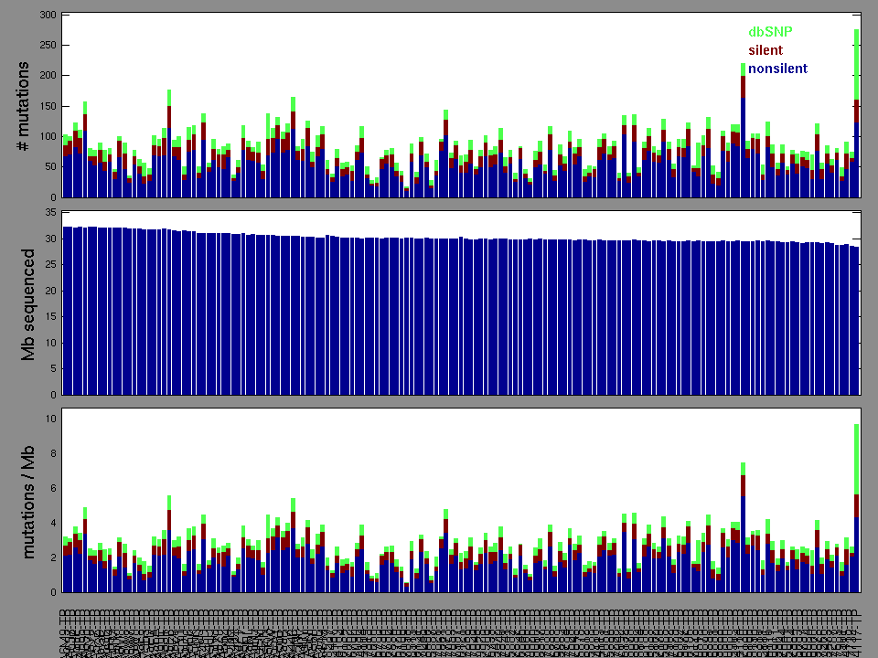Click the leftmost bar in Mb sequenced chart
The width and height of the screenshot is (878, 658).
point(65,311)
